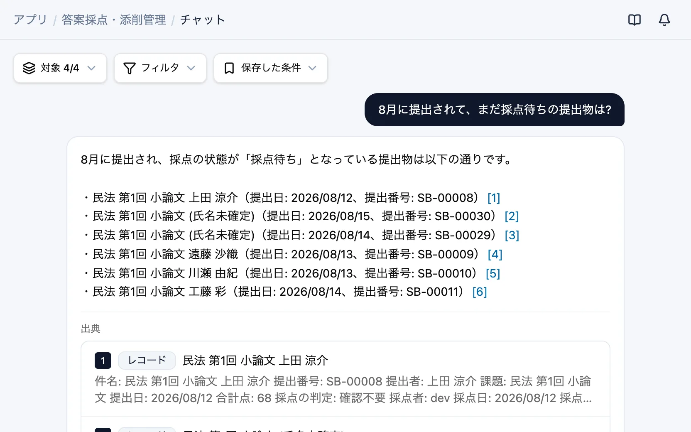Open citation [5] for 川瀬 由紀
Image resolution: width=691 pixels, height=432 pixels.
(493, 273)
